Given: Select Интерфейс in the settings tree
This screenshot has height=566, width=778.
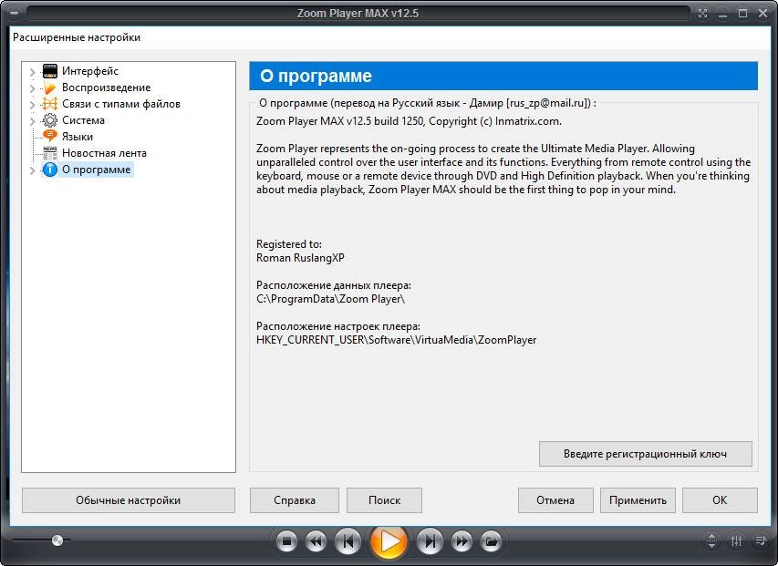Looking at the screenshot, I should [x=90, y=71].
